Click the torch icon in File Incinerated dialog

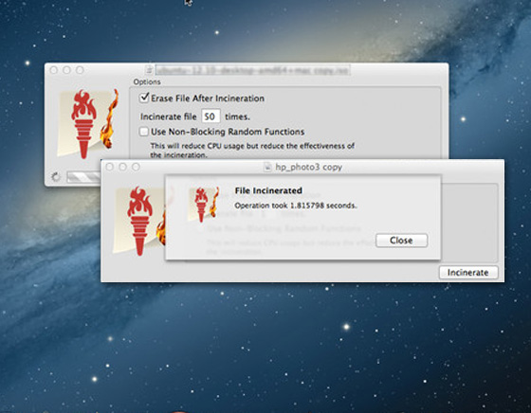204,204
